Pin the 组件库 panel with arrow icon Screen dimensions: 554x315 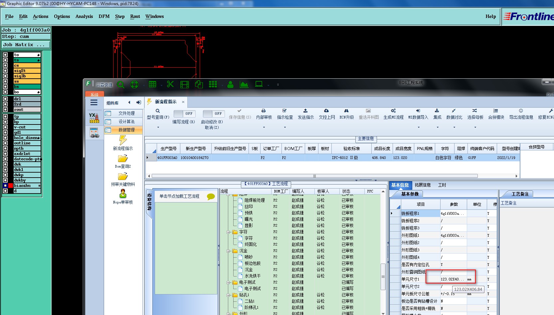pos(139,103)
